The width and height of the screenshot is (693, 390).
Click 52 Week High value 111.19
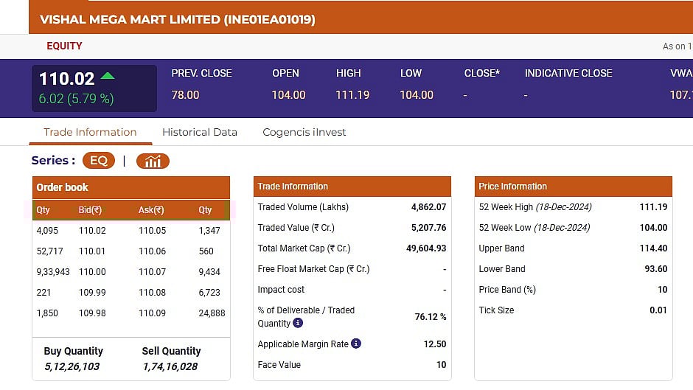[653, 207]
